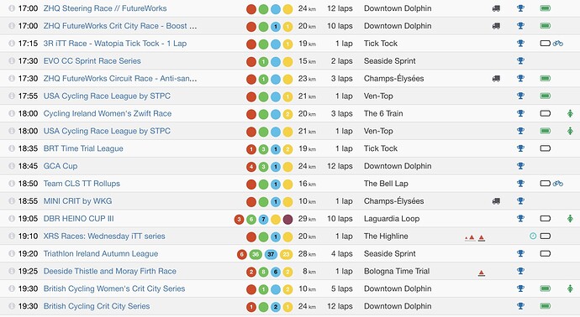
Task: Click the bike icon on Team CLS TT Rollups row
Action: point(558,184)
